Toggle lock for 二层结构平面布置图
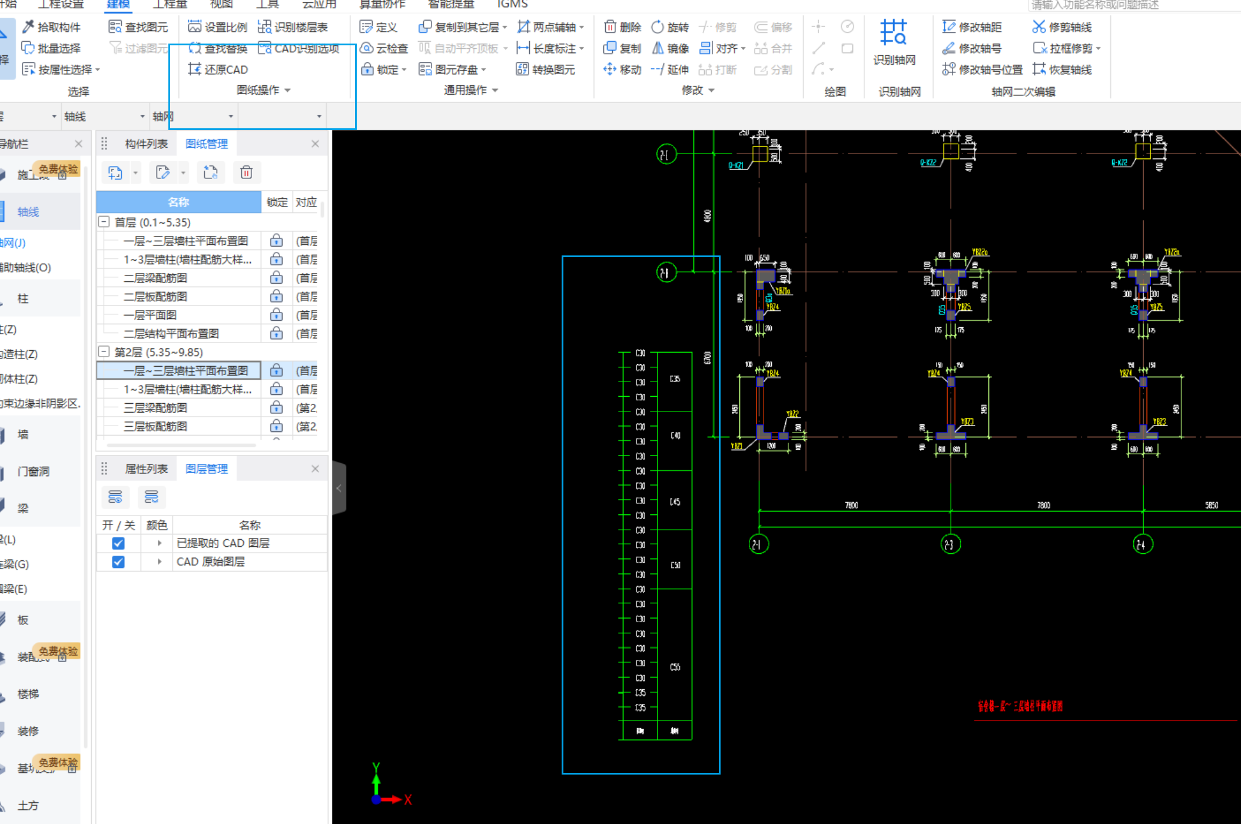This screenshot has height=824, width=1241. (x=277, y=334)
